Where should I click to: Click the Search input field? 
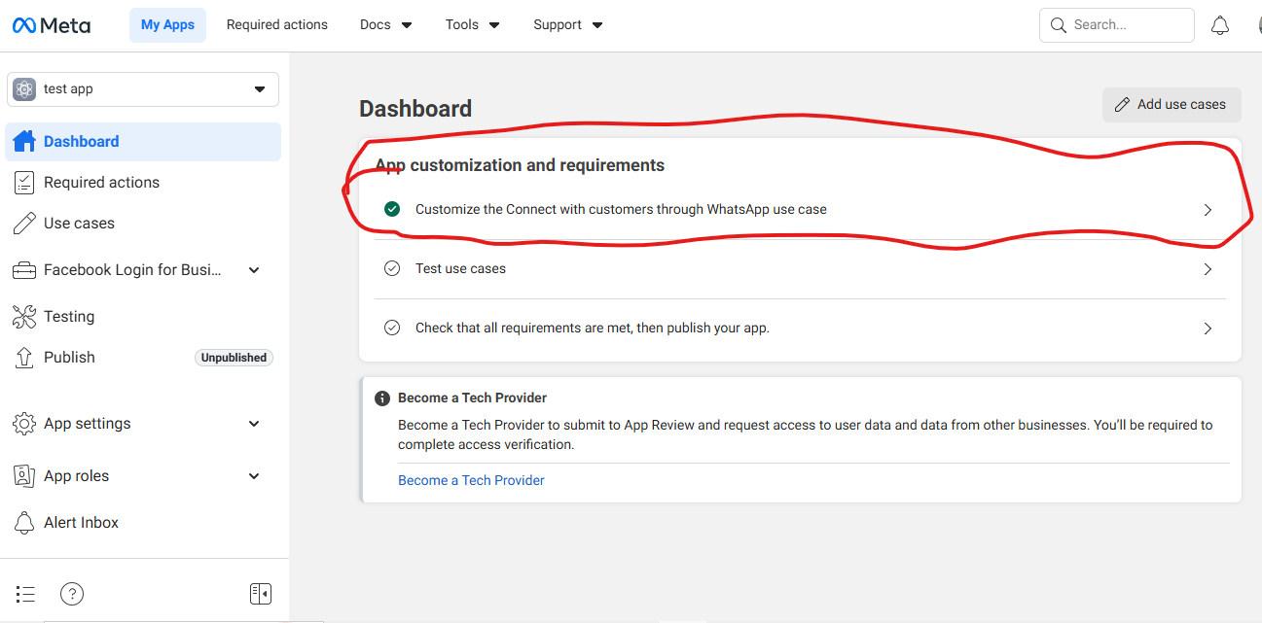[1116, 24]
